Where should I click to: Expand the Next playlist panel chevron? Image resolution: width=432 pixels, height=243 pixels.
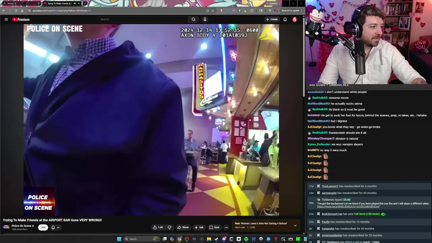pyautogui.click(x=295, y=225)
